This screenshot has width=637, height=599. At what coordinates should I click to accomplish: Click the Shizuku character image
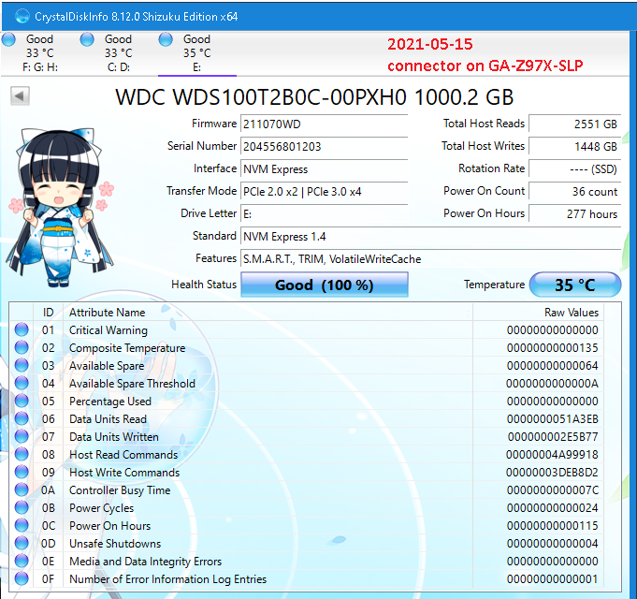tap(61, 207)
